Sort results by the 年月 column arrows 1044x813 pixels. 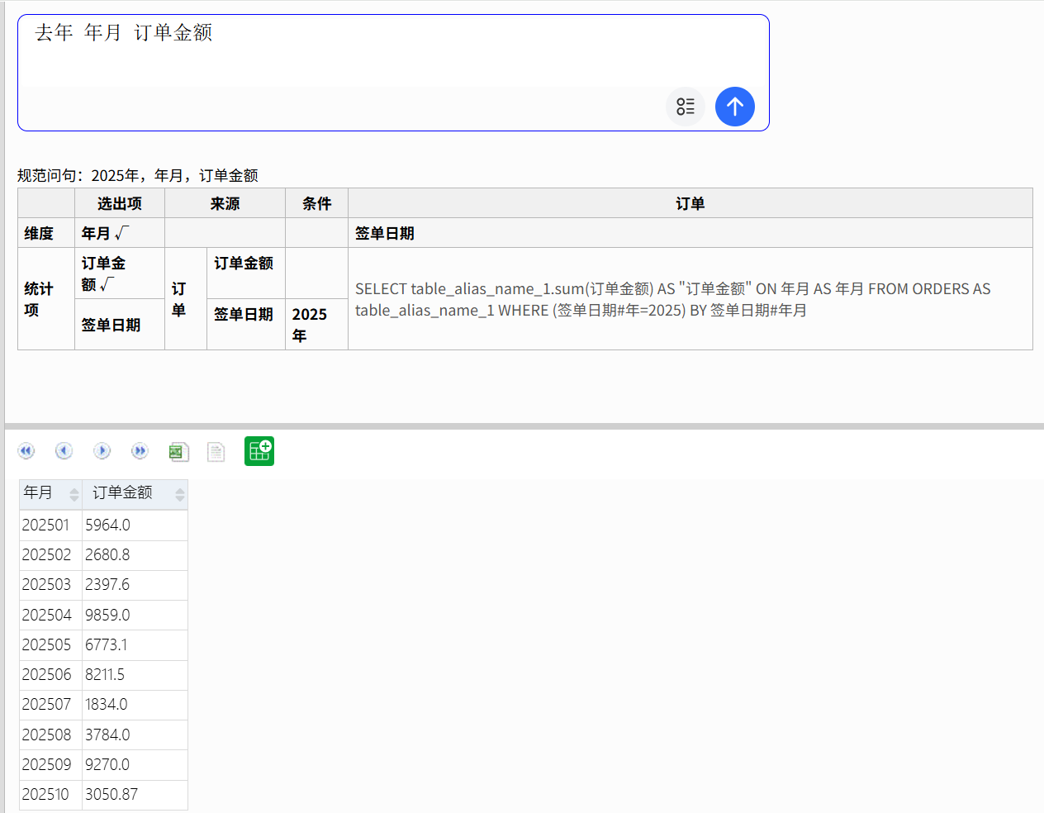[x=74, y=494]
